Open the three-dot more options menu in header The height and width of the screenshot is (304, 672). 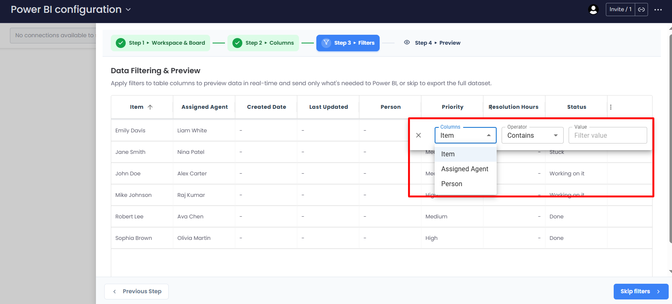658,10
